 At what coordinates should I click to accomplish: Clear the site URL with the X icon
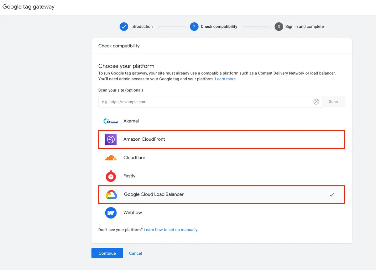point(316,102)
